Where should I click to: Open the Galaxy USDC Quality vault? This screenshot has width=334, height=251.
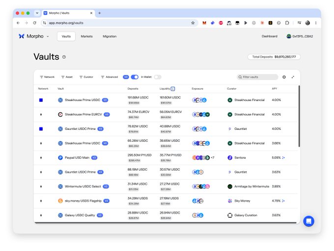[80, 215]
